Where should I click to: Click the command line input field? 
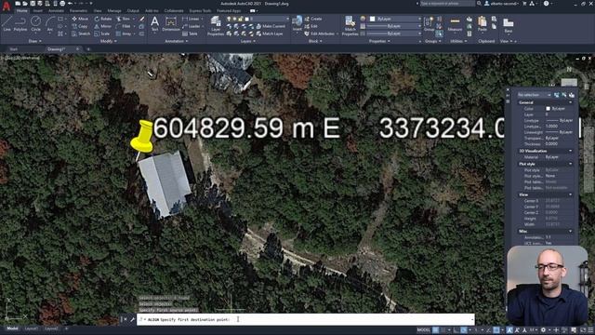point(306,319)
